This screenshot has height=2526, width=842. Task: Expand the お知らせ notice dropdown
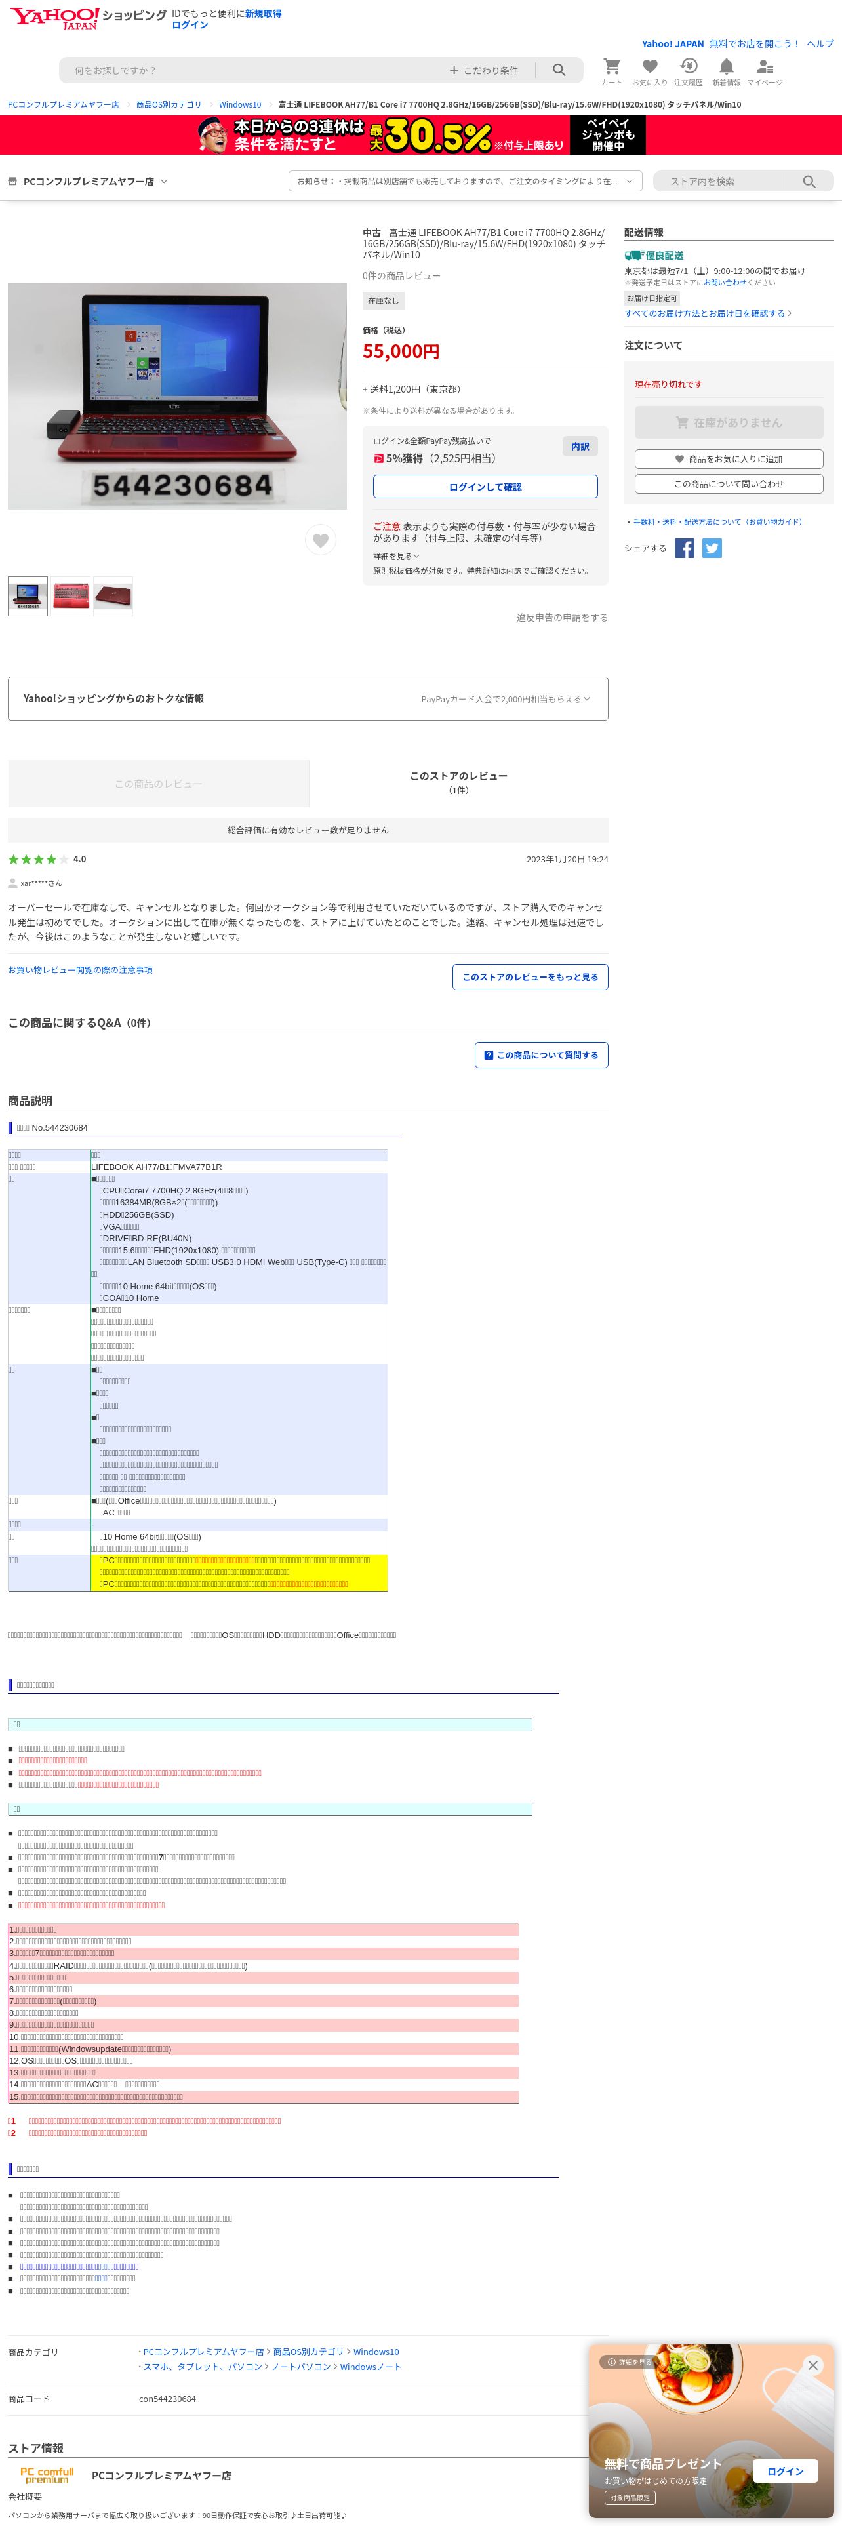point(466,182)
